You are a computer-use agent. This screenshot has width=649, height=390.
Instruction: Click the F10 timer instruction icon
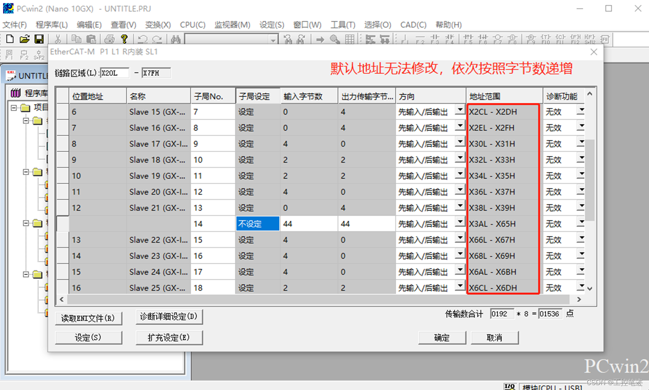click(x=546, y=39)
